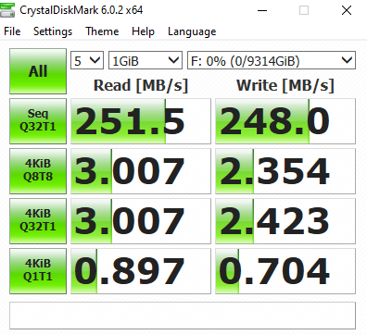Image resolution: width=367 pixels, height=335 pixels.
Task: Open the Help menu
Action: coord(143,31)
